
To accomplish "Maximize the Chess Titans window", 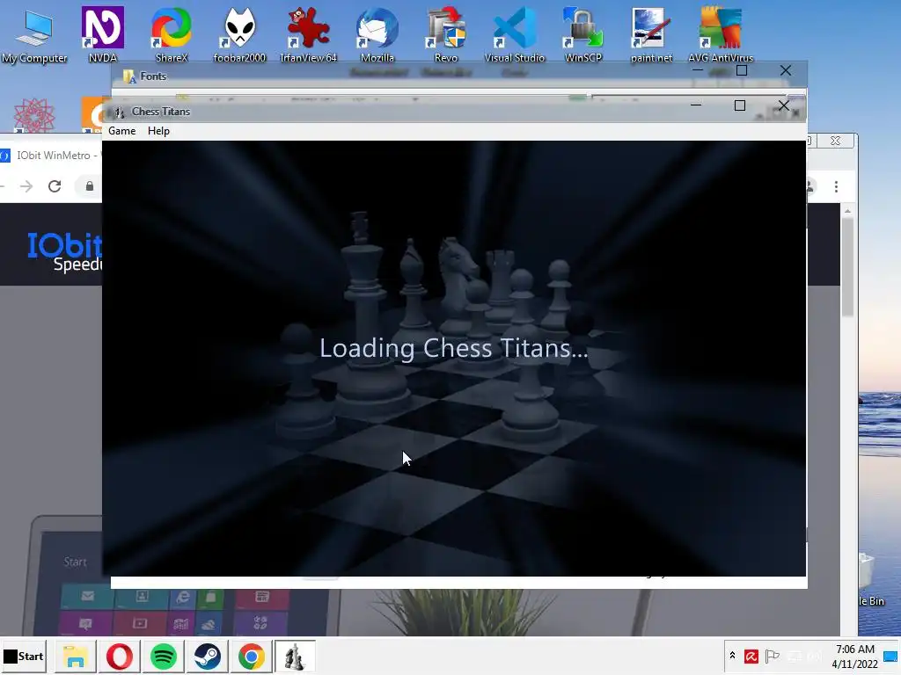I will pyautogui.click(x=740, y=105).
